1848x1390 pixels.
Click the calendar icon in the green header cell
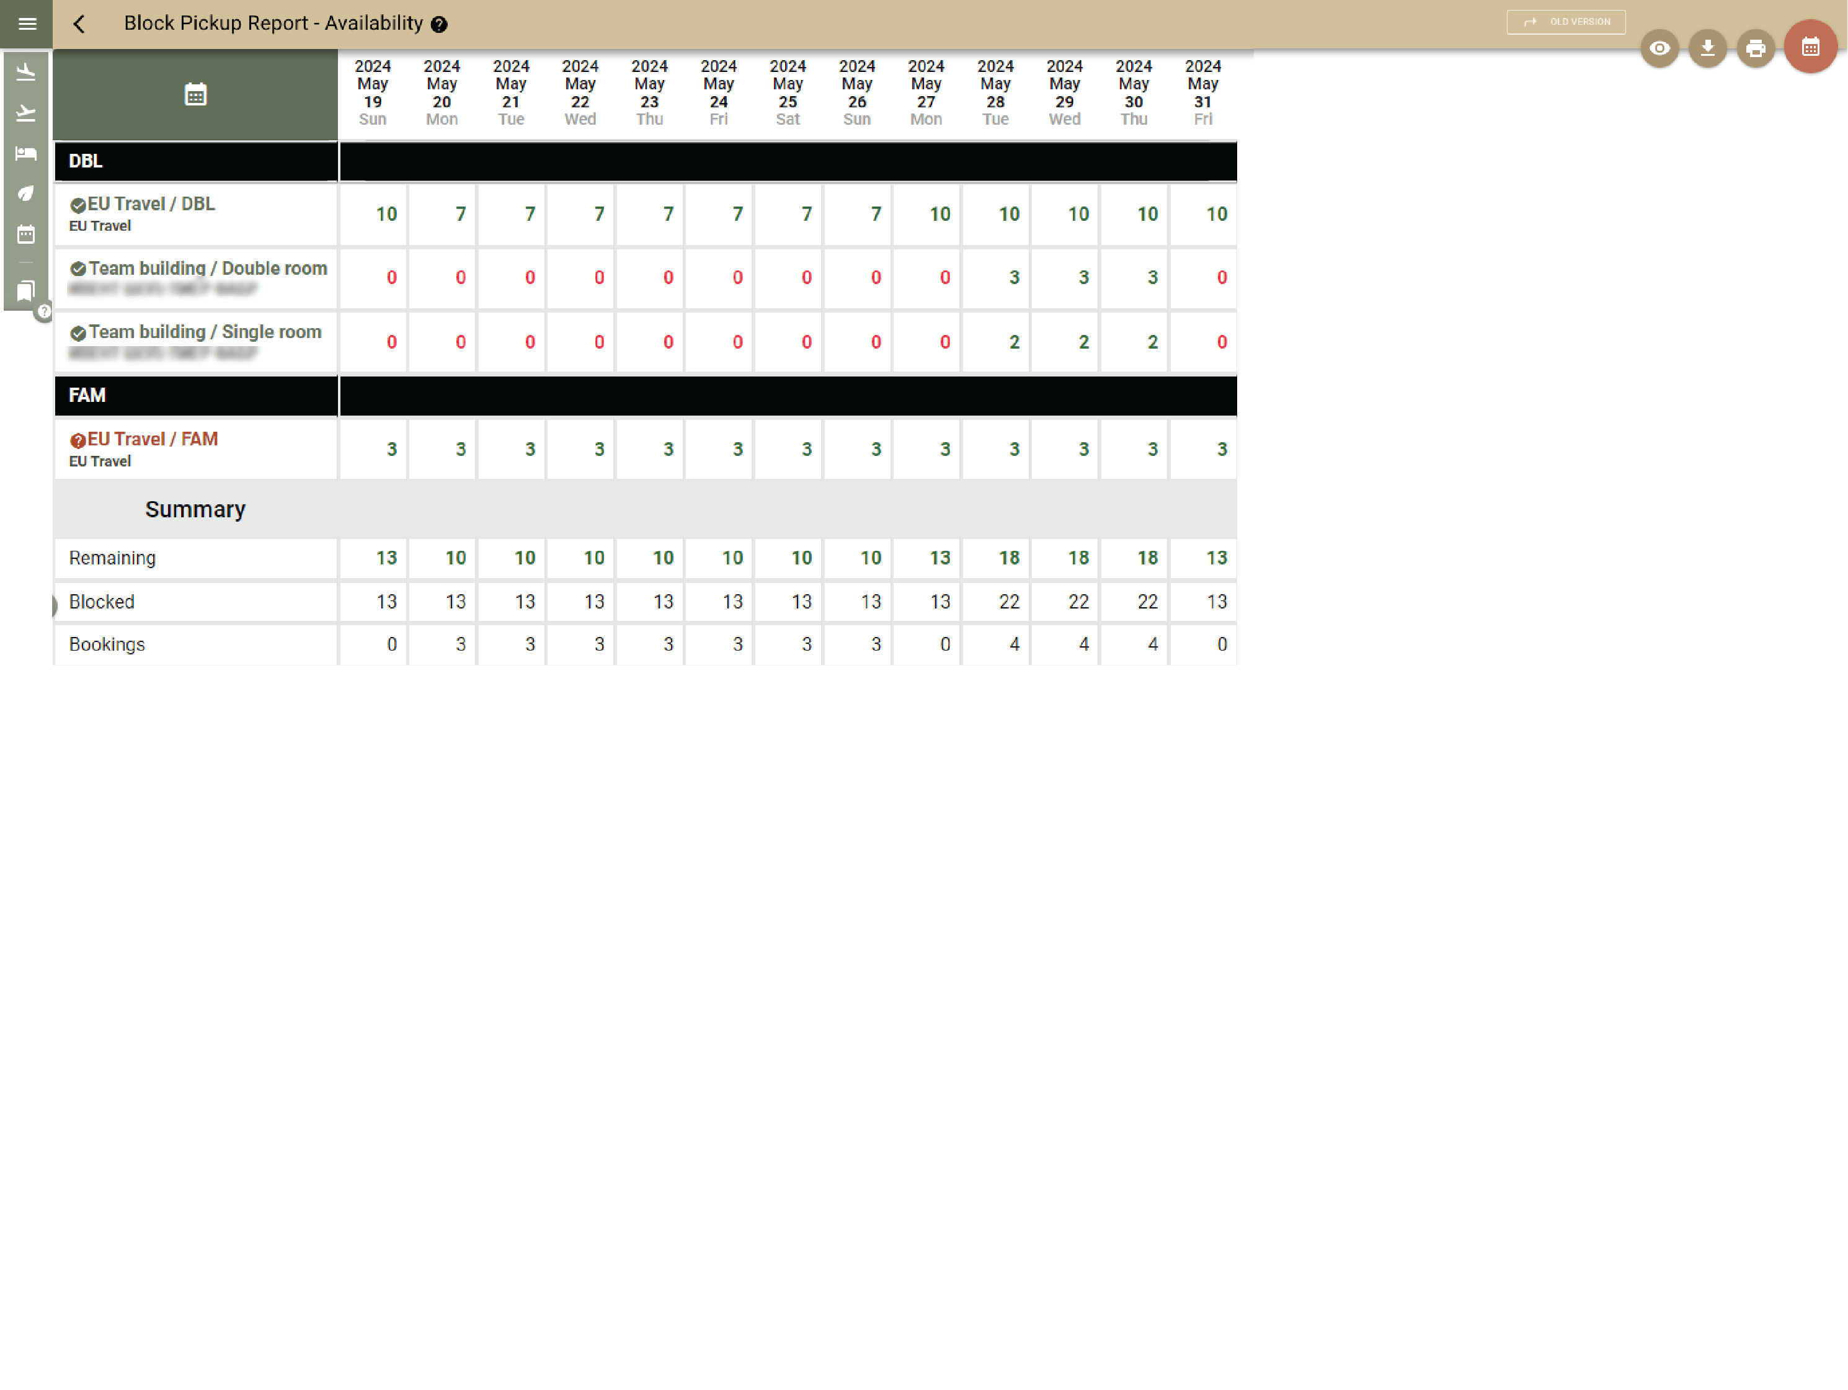[x=195, y=94]
